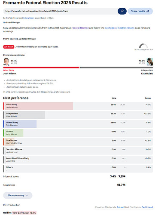Viewport: 155px width, 215px height.
Task: Click the swing gauge dial icon
Action: pos(143,46)
